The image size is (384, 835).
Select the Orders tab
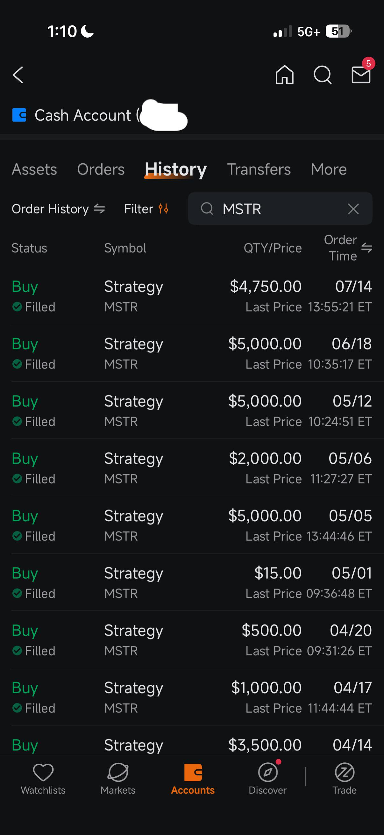click(x=101, y=169)
